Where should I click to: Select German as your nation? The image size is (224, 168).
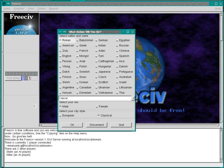(101, 40)
